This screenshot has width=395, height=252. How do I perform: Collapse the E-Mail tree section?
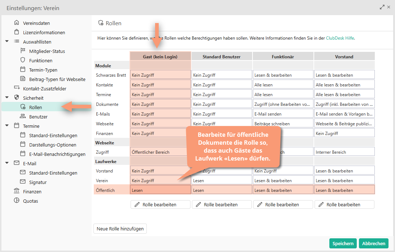(x=7, y=163)
